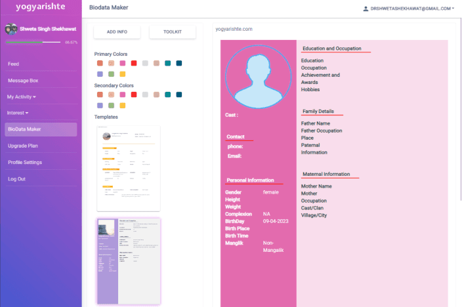Pick the red swatch under Primary Colors
This screenshot has width=462, height=307.
134,64
